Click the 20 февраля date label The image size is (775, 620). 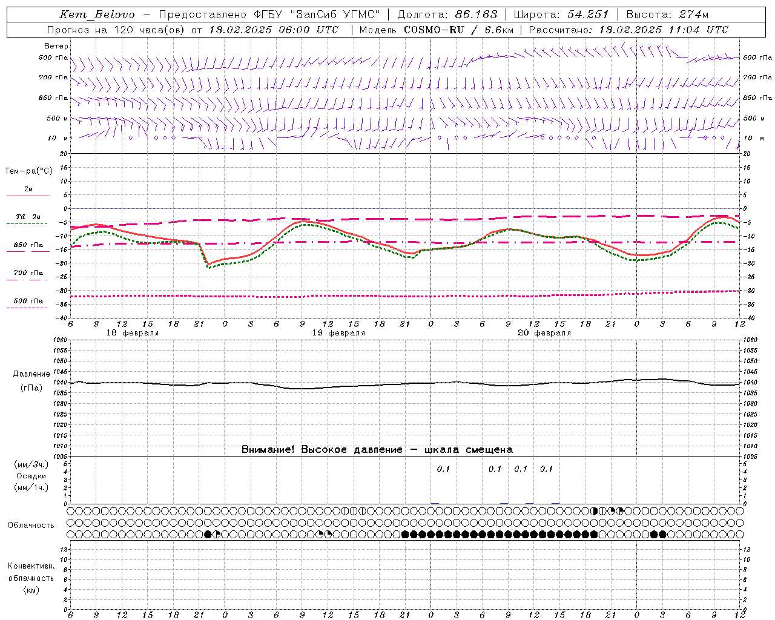point(544,333)
